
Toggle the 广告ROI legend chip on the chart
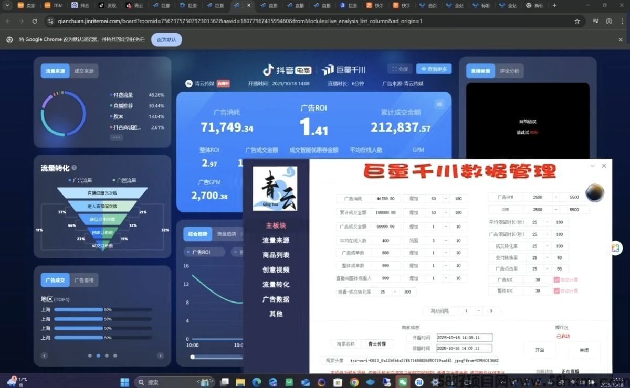pos(204,252)
